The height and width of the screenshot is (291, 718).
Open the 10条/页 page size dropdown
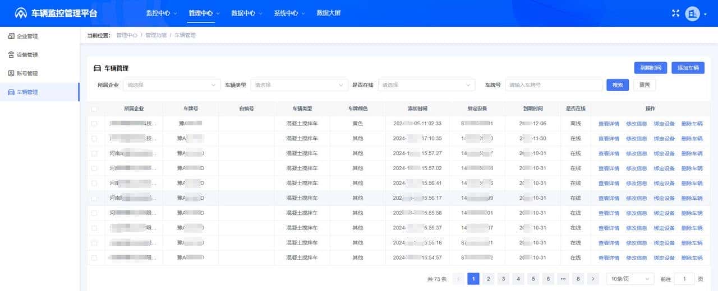[630, 279]
